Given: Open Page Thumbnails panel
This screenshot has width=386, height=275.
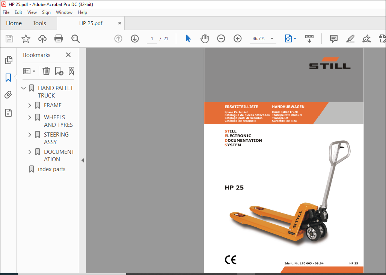Looking at the screenshot, I should point(9,60).
